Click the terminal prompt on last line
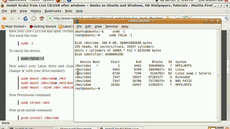 pyautogui.click(x=87, y=89)
